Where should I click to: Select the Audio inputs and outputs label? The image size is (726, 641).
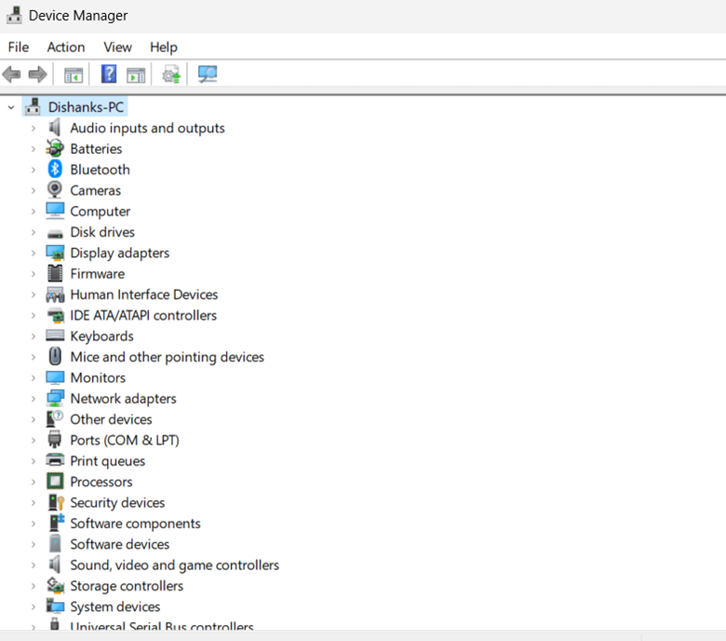[x=147, y=128]
